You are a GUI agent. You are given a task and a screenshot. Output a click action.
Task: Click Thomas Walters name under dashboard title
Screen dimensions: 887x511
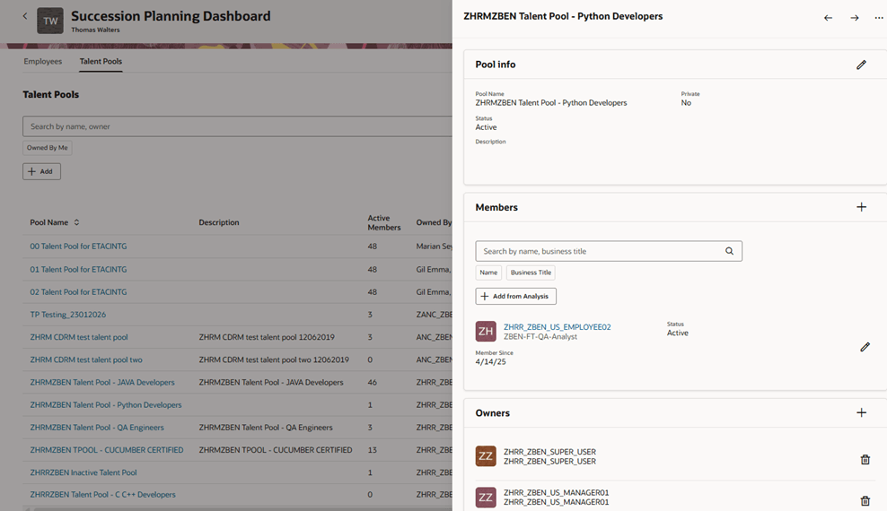[95, 30]
